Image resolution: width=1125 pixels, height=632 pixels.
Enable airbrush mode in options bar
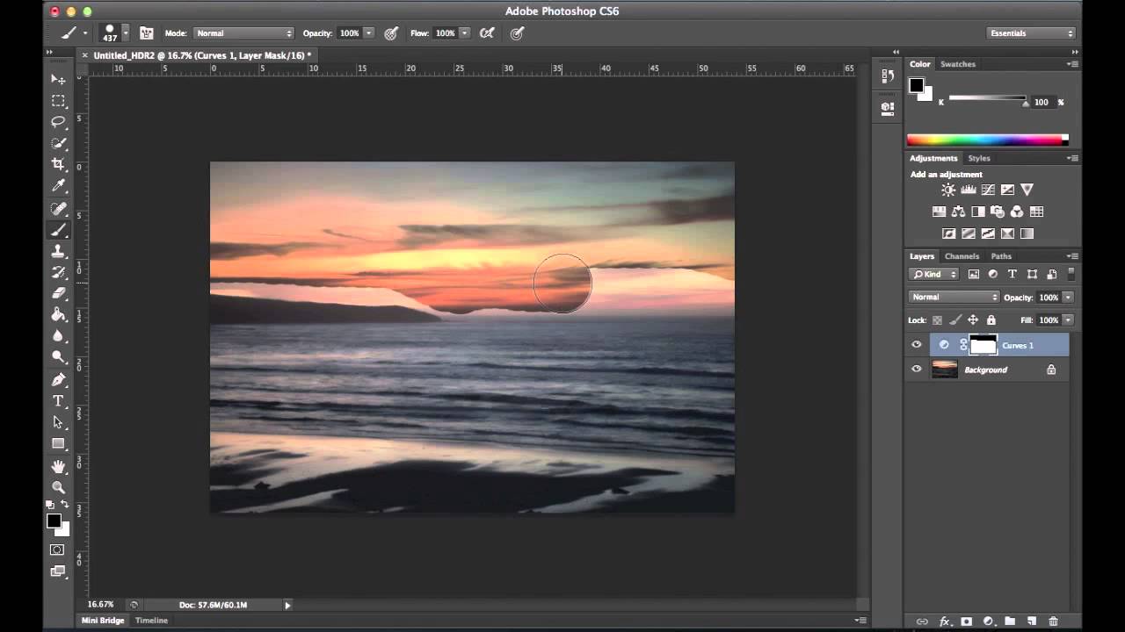(x=486, y=33)
